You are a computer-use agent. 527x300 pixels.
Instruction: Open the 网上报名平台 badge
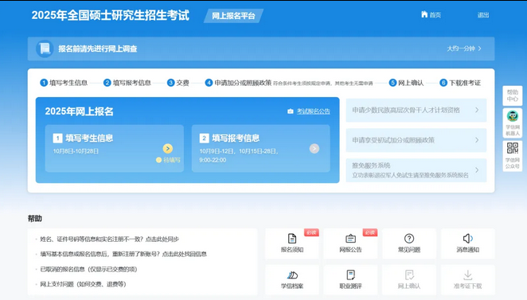point(233,16)
